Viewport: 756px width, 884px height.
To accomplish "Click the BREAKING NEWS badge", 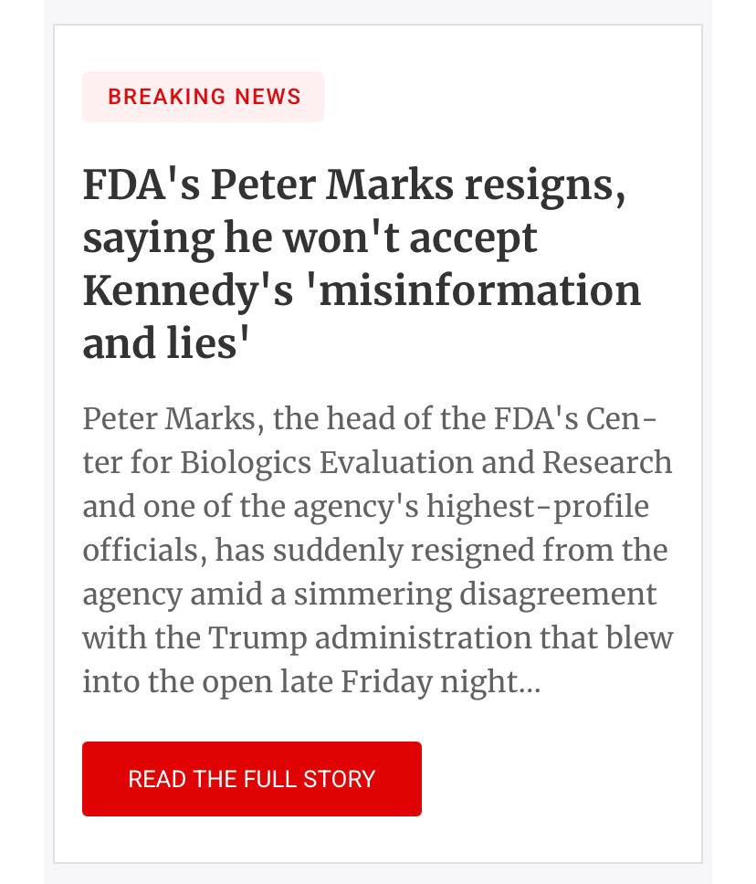I will click(x=204, y=97).
